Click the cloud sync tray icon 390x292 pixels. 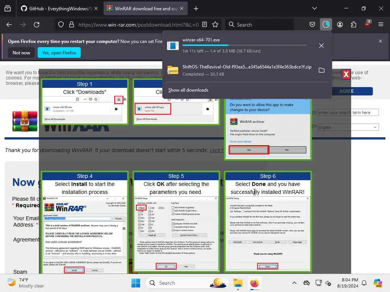(307, 283)
